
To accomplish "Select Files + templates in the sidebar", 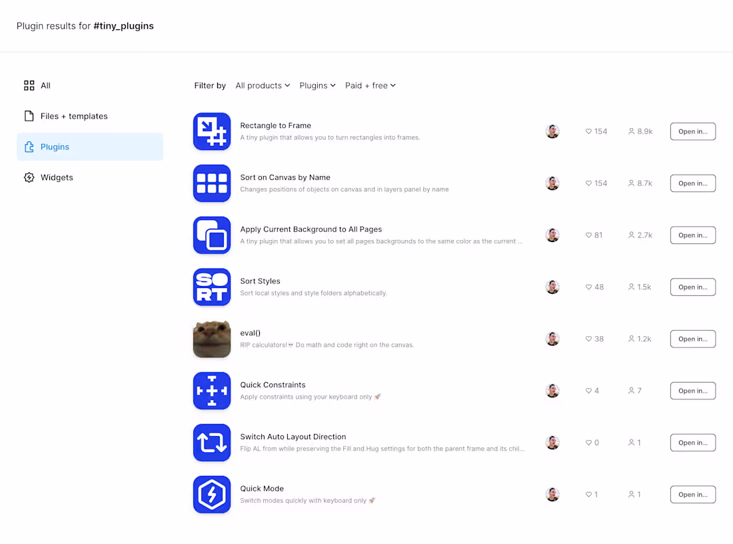I will (74, 116).
